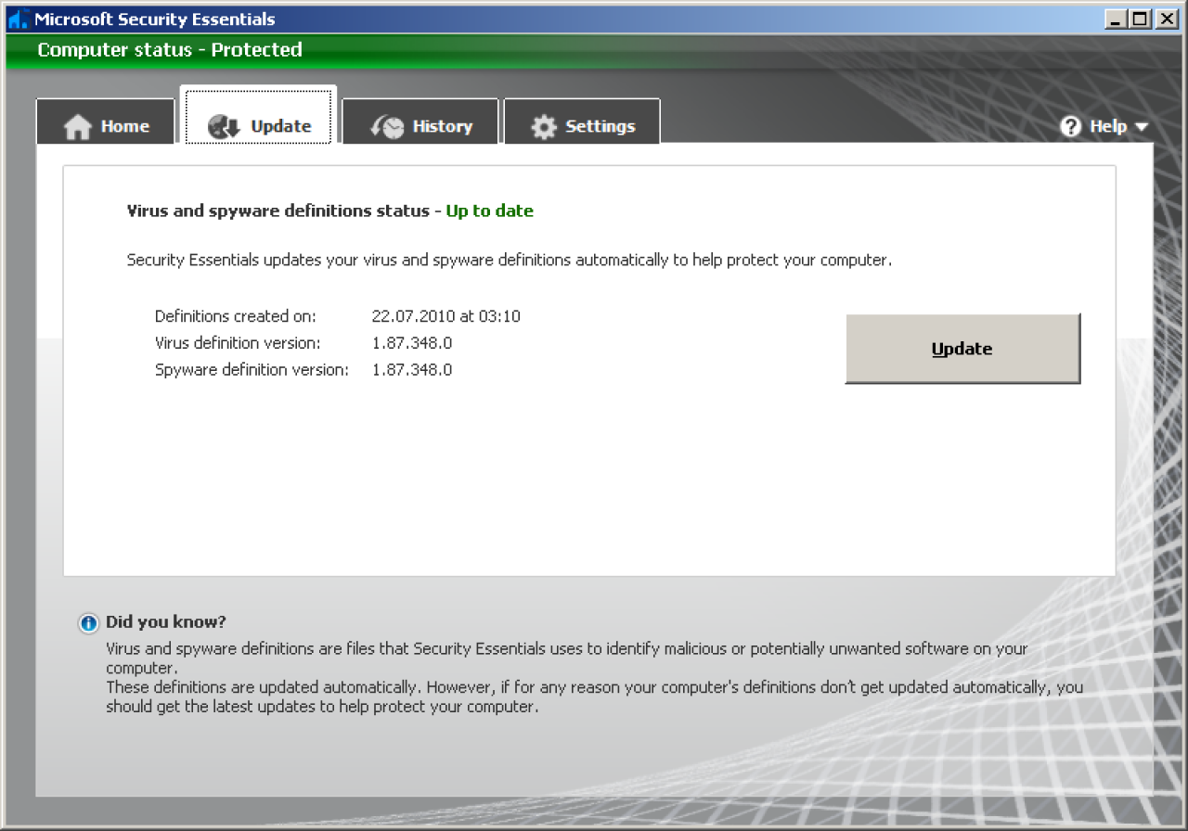Click the globe download icon on Update tab
This screenshot has height=831, width=1188.
coord(224,127)
